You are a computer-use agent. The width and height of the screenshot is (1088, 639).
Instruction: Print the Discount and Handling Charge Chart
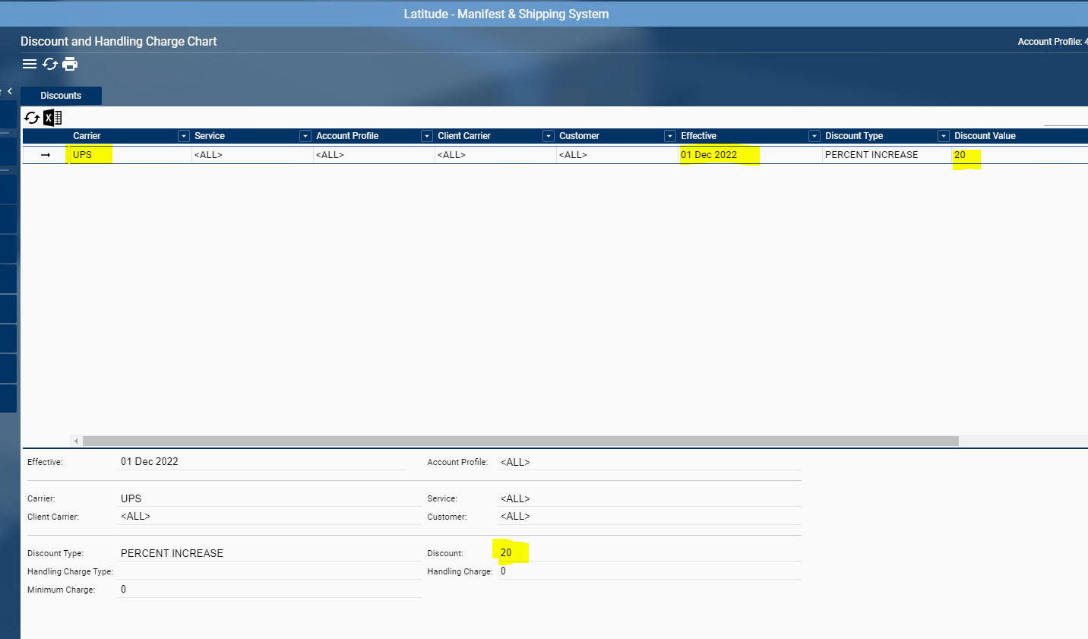[x=70, y=64]
